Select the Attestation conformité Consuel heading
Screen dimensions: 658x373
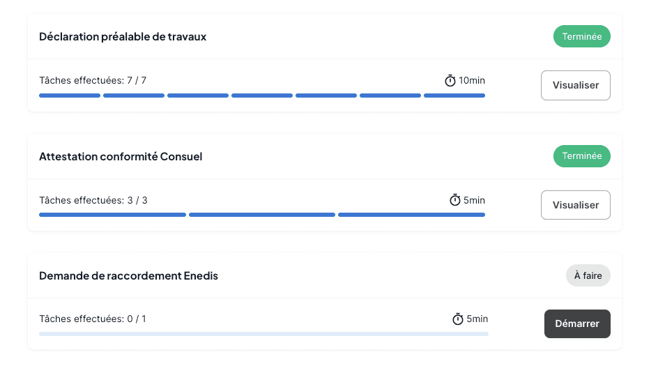click(121, 156)
